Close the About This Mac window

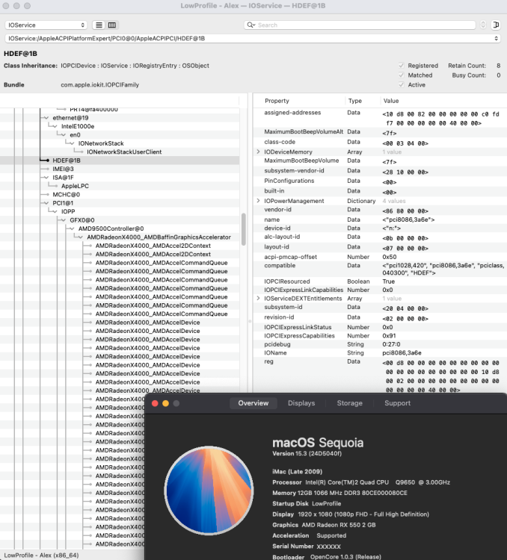[x=155, y=403]
